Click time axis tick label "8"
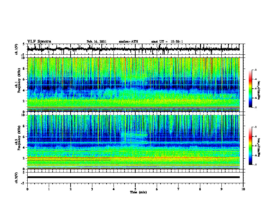Screen dimensions: 274x212 (x=200, y=189)
